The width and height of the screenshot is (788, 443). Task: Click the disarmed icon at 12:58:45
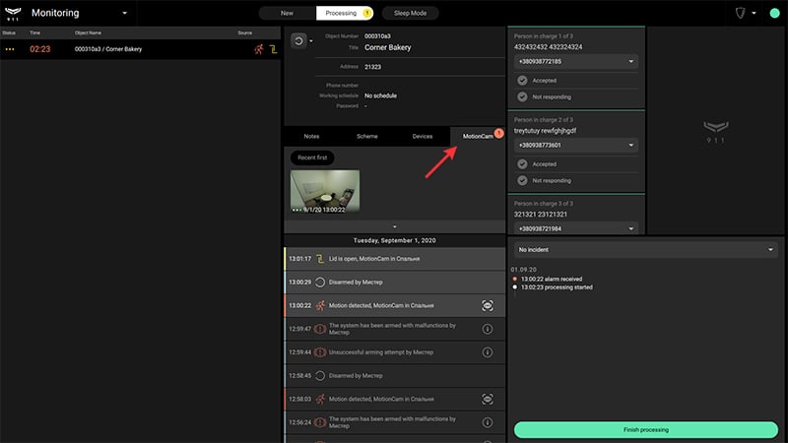coord(320,376)
